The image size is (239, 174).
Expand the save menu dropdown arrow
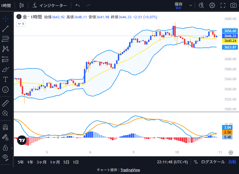(x=190, y=5)
